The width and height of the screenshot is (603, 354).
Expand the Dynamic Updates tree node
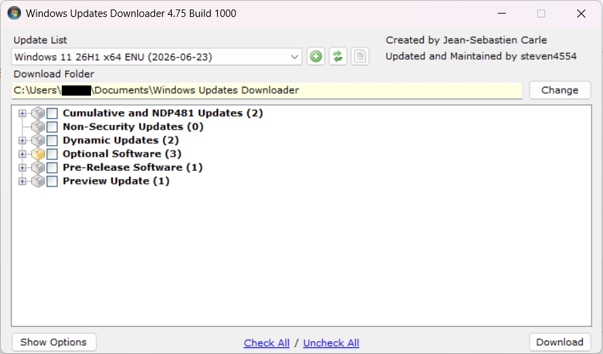coord(22,140)
